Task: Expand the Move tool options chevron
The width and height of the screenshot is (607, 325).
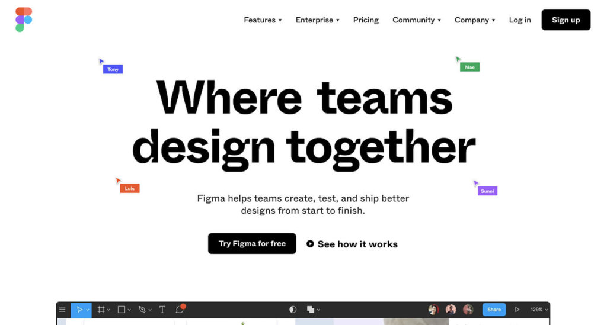Action: tap(88, 310)
